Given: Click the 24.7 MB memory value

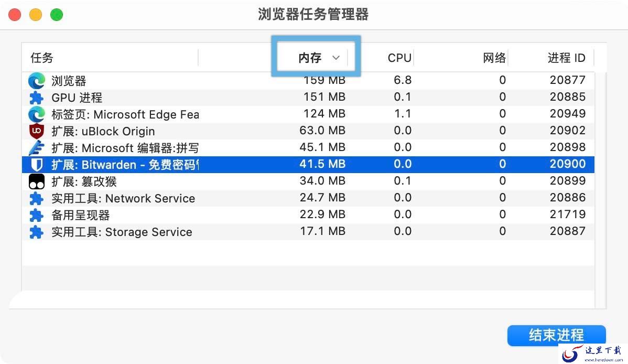Looking at the screenshot, I should (322, 198).
